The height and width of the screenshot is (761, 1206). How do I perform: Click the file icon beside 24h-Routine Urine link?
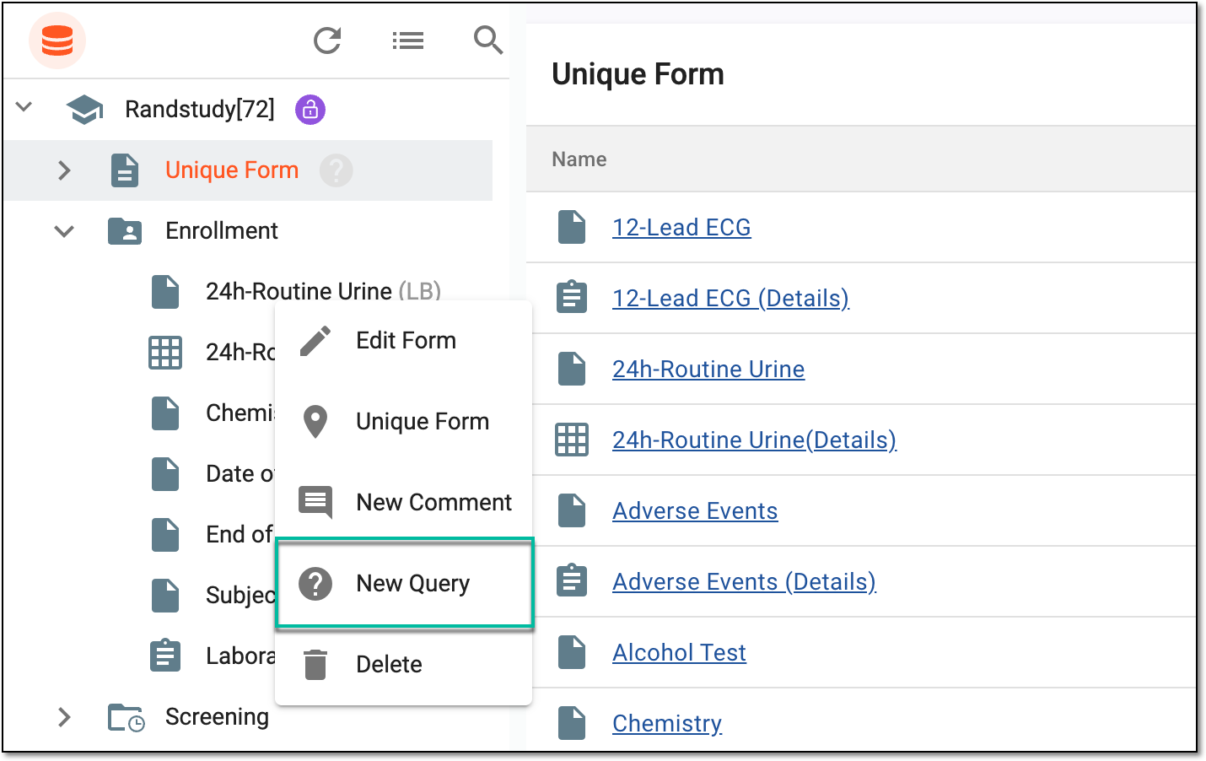[x=572, y=370]
